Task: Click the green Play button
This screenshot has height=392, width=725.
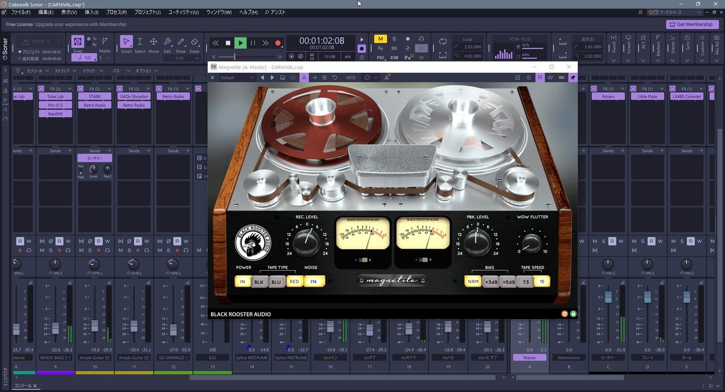Action: click(240, 43)
